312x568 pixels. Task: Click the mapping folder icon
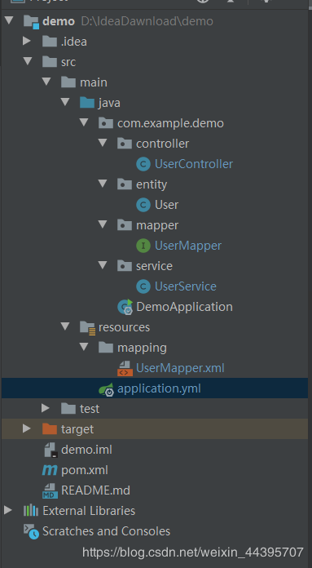coord(106,348)
